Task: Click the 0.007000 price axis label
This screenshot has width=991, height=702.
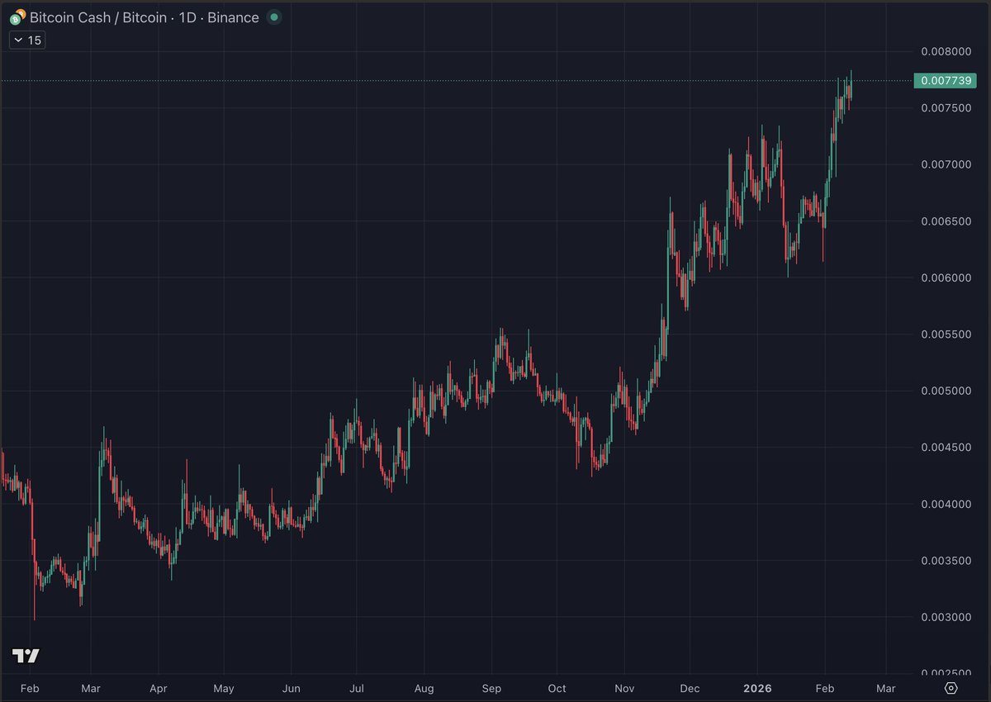Action: [x=946, y=164]
